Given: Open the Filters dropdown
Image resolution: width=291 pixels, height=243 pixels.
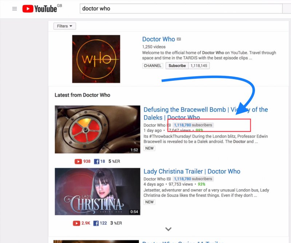Looking at the screenshot, I should [x=65, y=26].
